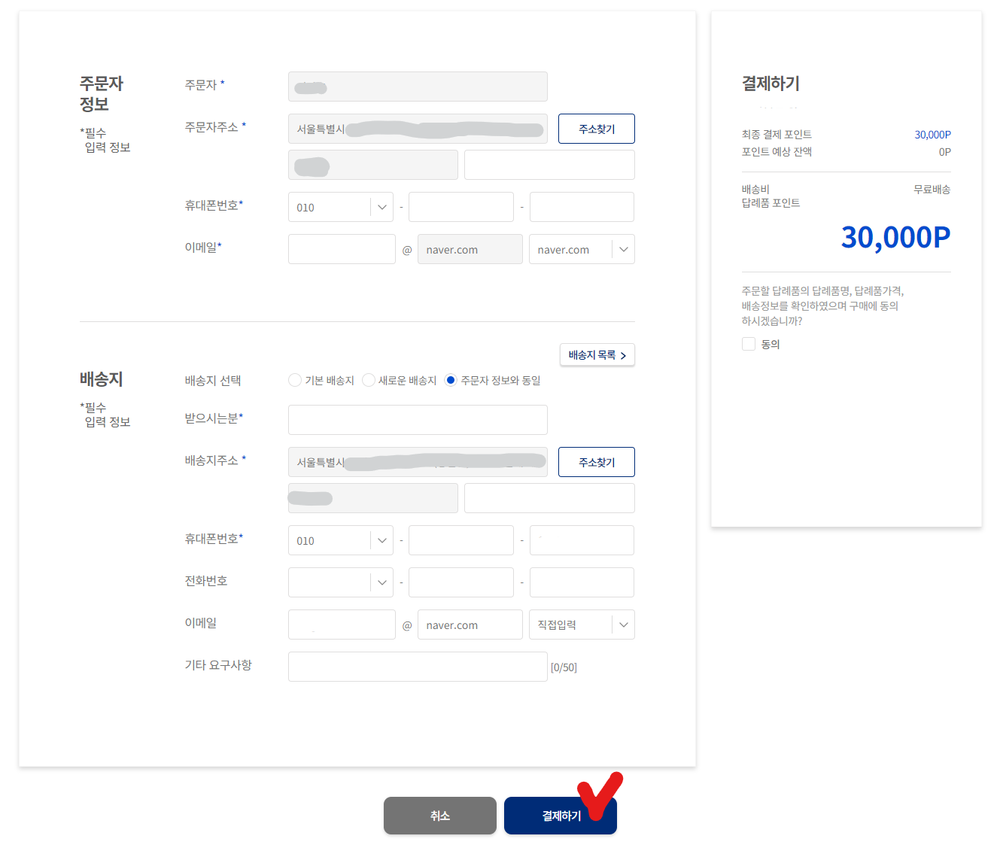Screen dimensions: 1000x854
Task: Click the [0/50] character counter
Action: pyautogui.click(x=564, y=667)
